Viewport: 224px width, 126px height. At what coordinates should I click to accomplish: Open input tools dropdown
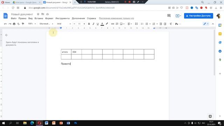point(178,24)
